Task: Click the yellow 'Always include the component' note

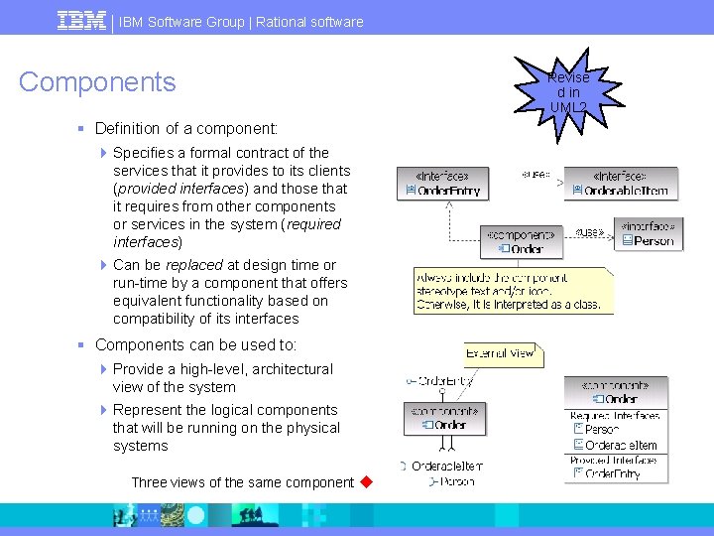Action: [x=514, y=291]
